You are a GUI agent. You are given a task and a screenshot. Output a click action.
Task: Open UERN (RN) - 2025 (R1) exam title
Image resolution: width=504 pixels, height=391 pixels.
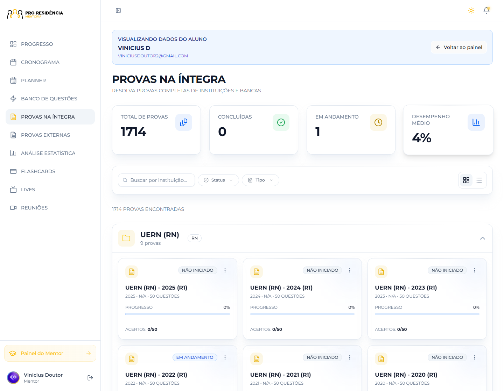156,288
